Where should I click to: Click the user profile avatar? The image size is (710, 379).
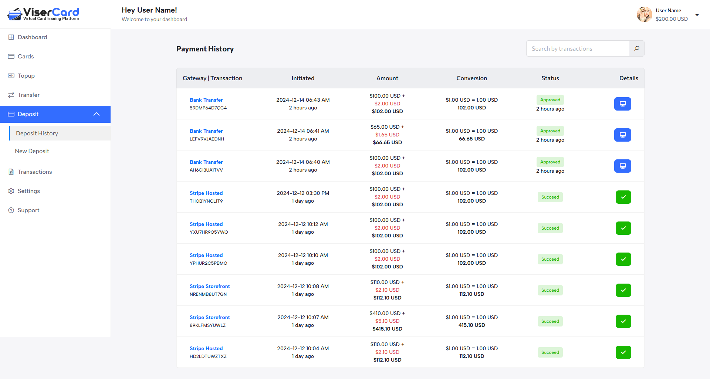click(x=644, y=14)
